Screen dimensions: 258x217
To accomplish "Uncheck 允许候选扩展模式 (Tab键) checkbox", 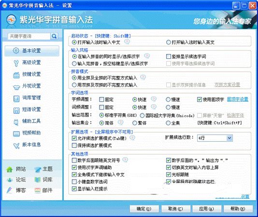I will pos(74,138).
